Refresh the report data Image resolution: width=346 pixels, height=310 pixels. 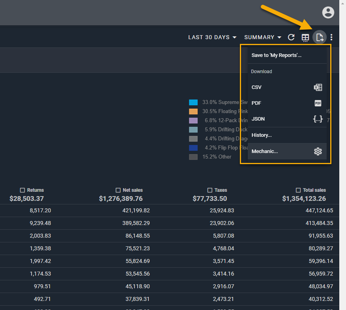pos(291,37)
